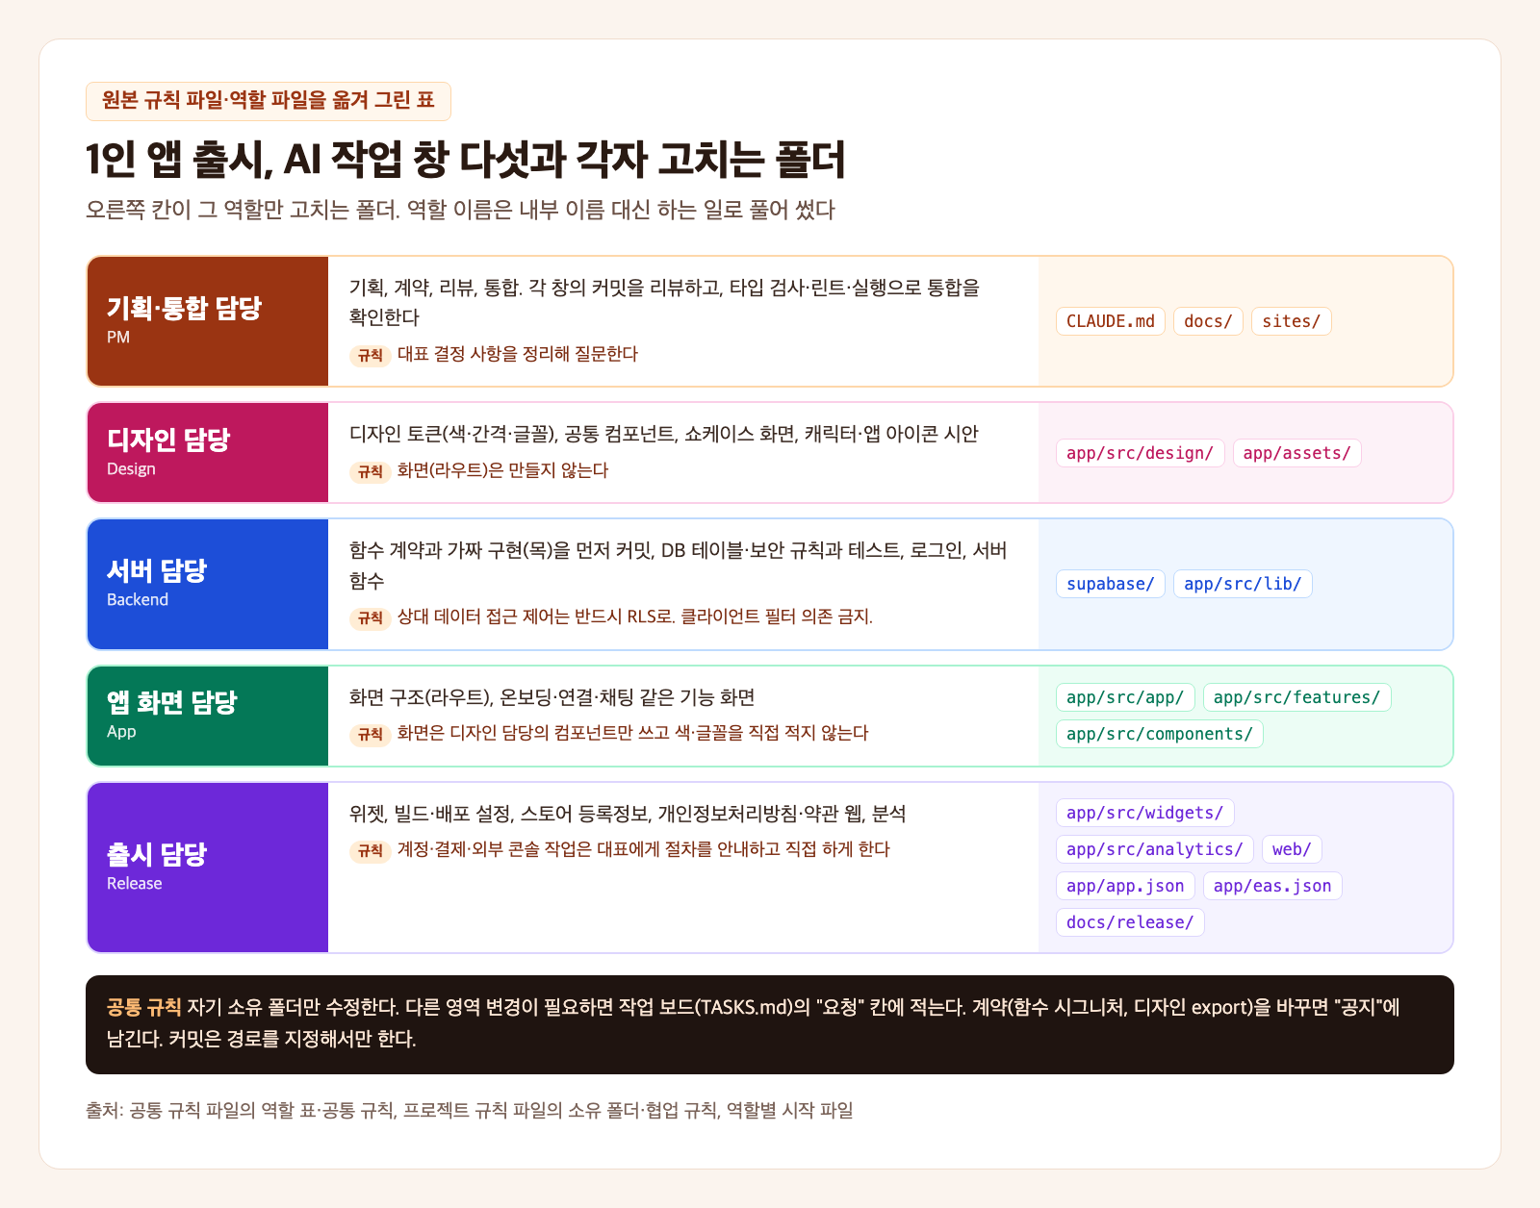
Task: Select the app/src/design/ chip
Action: click(1140, 453)
